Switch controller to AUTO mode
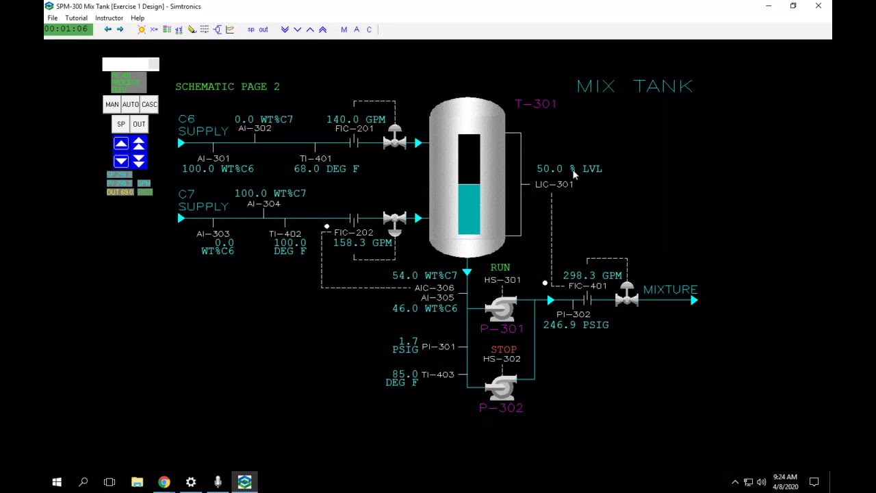876x493 pixels. (x=130, y=104)
